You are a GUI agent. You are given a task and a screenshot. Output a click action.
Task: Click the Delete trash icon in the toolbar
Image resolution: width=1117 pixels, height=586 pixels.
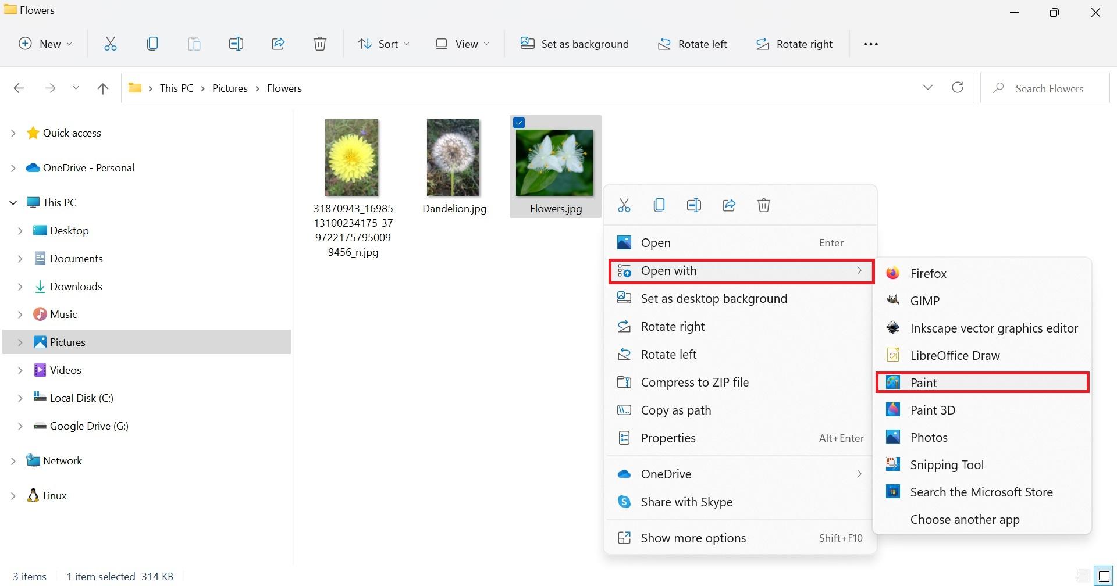click(x=320, y=44)
